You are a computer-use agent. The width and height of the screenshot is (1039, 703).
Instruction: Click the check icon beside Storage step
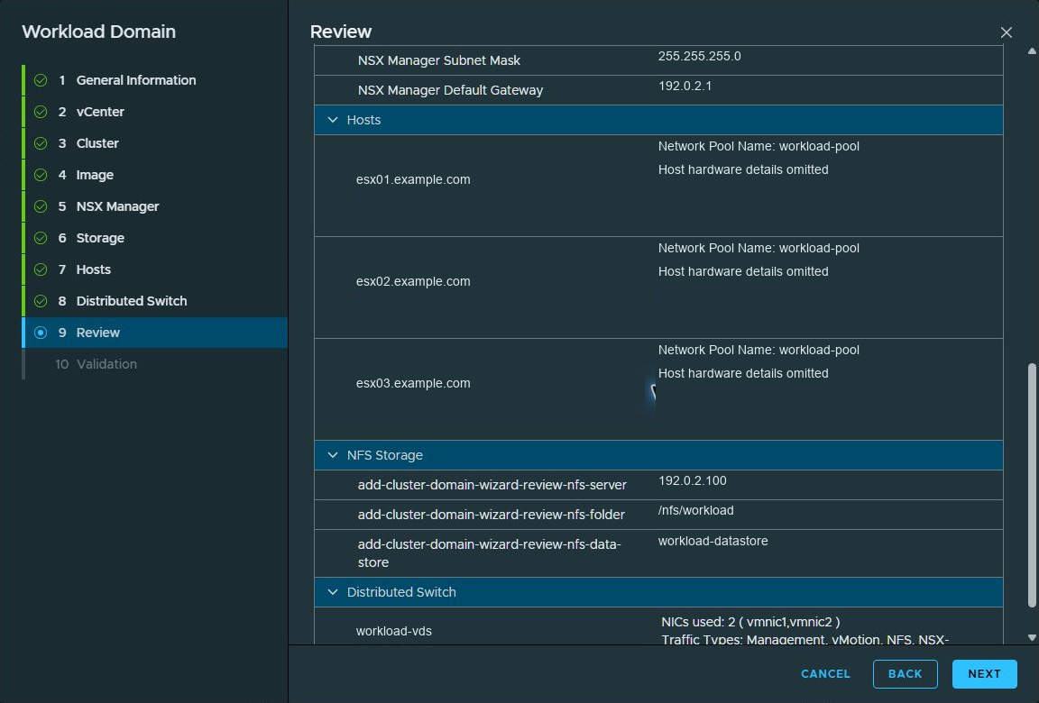[x=41, y=238]
